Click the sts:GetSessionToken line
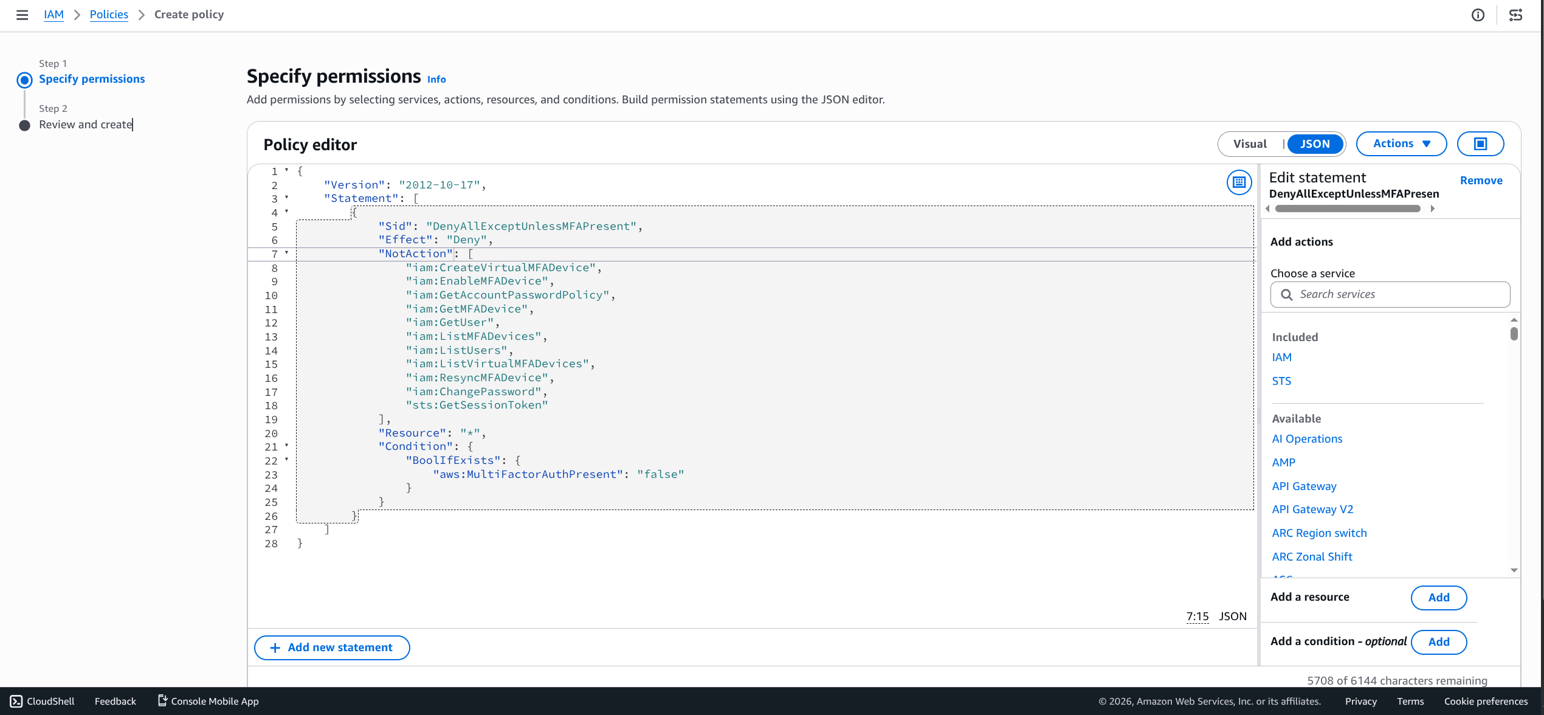 [x=477, y=405]
